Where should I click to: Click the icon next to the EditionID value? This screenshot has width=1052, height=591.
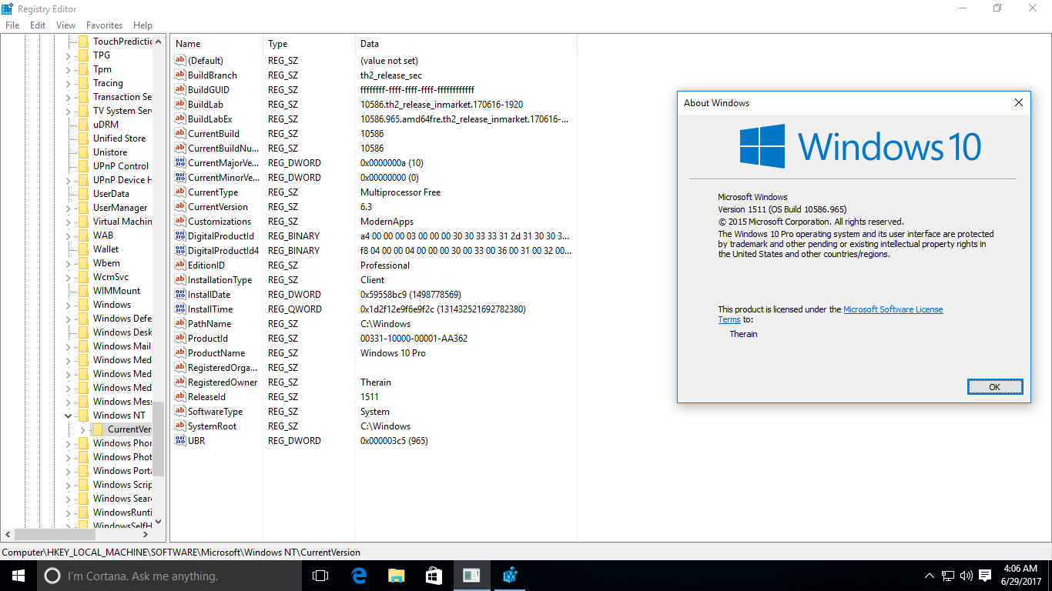[180, 265]
